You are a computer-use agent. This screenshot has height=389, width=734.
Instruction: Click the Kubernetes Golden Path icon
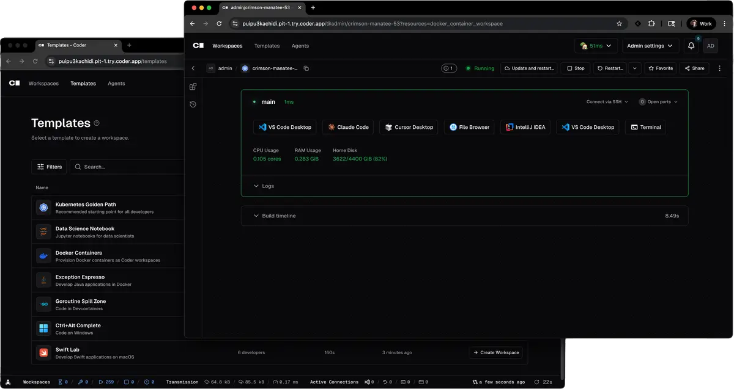pyautogui.click(x=43, y=208)
